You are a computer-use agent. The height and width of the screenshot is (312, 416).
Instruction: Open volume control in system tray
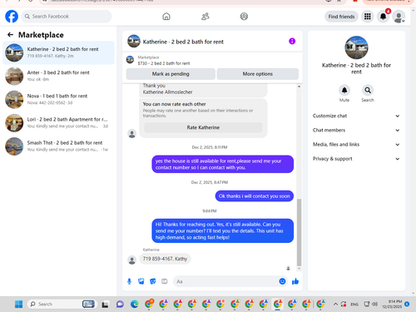(374, 304)
